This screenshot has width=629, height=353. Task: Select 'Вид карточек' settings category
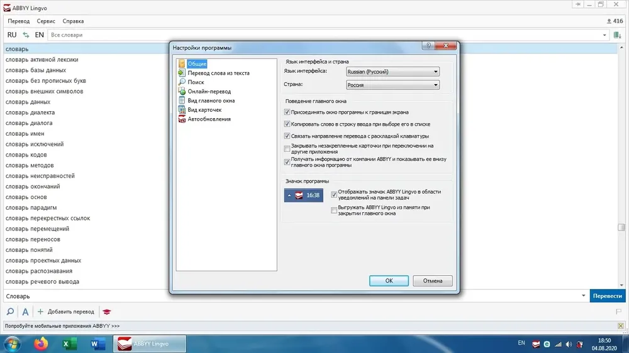tap(204, 110)
